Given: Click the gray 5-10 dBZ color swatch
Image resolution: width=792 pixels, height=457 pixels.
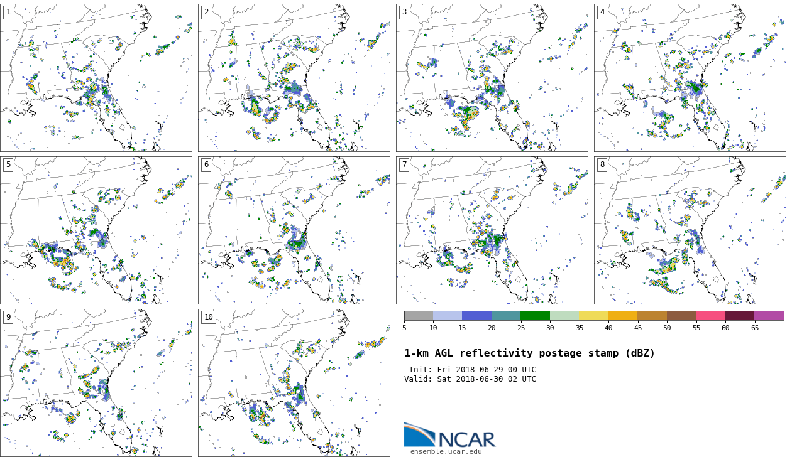Looking at the screenshot, I should click(x=419, y=316).
